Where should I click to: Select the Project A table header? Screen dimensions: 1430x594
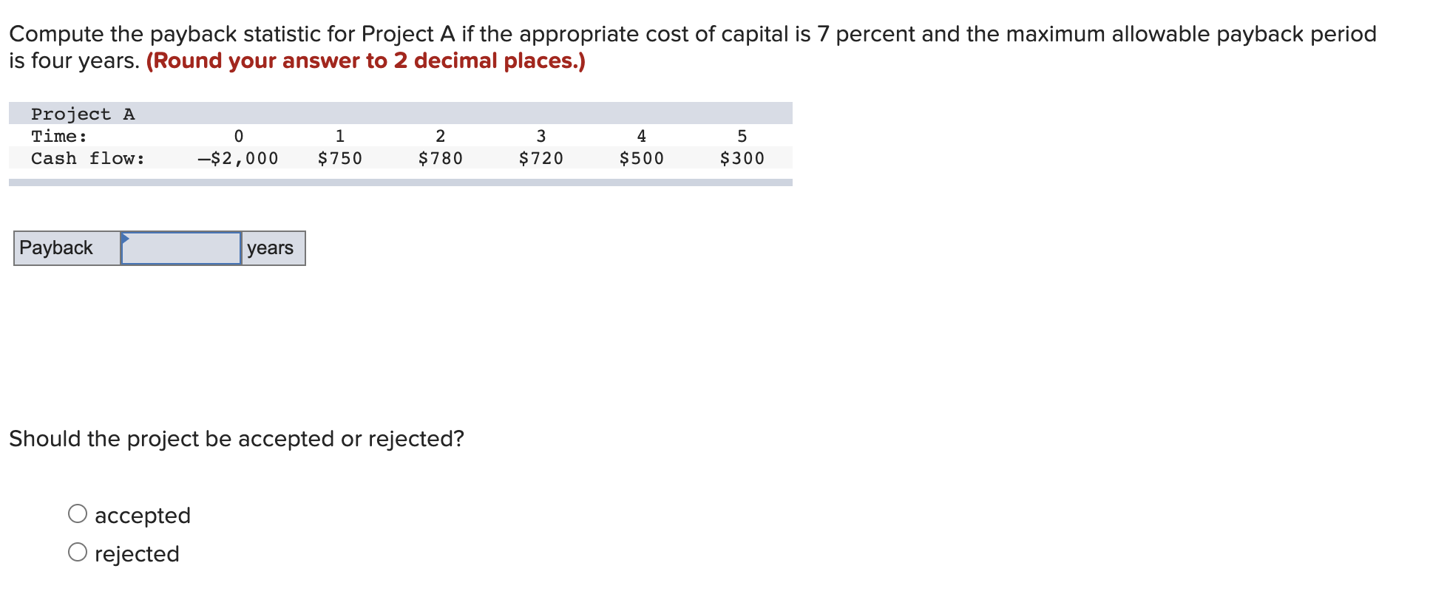tap(83, 112)
